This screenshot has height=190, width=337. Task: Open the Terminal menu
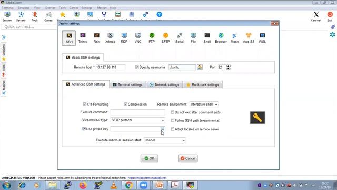coord(7,8)
